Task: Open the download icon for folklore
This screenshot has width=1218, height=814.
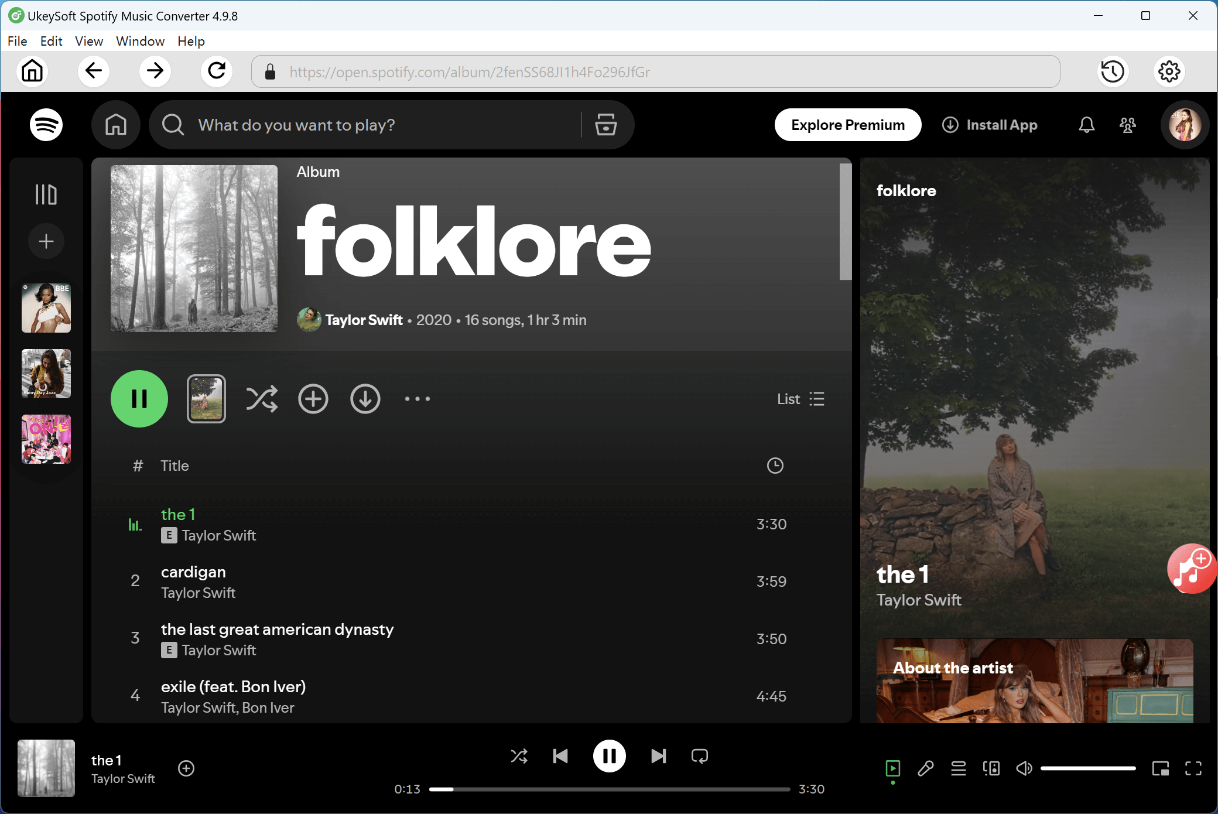Action: 365,399
